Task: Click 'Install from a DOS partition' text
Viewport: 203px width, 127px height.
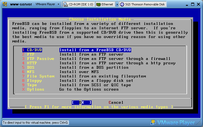Action: coord(94,67)
